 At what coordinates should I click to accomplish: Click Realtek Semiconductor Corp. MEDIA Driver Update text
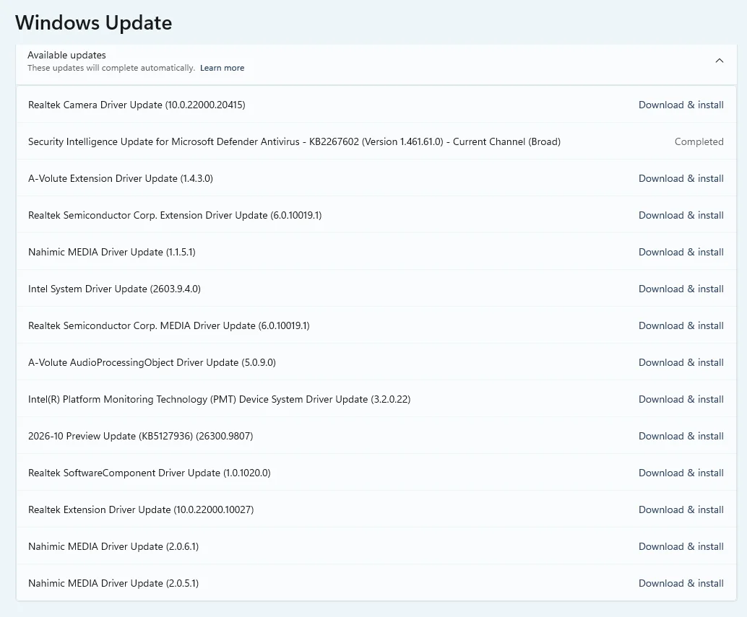[x=168, y=326]
